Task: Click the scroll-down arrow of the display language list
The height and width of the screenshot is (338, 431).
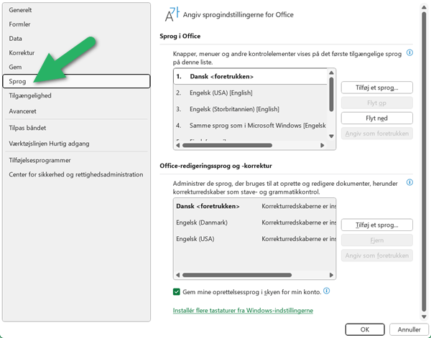Action: click(x=331, y=136)
